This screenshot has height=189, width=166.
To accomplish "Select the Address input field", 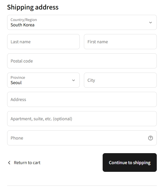I will point(82,100).
